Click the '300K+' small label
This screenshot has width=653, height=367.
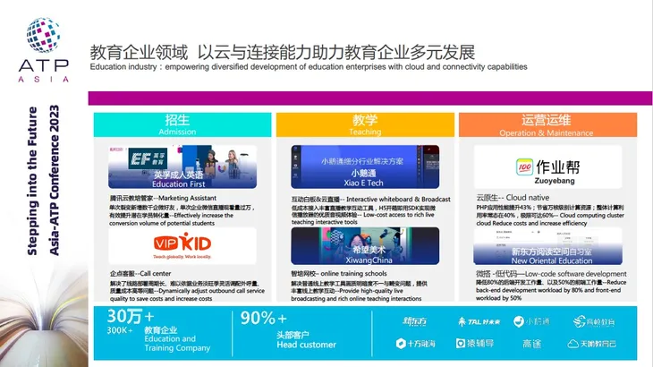pos(120,330)
